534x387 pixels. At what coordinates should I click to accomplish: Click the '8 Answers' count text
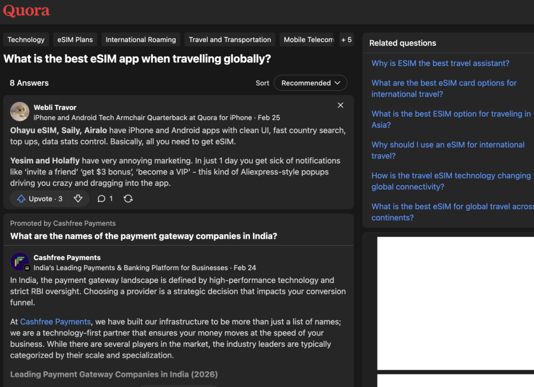point(29,83)
